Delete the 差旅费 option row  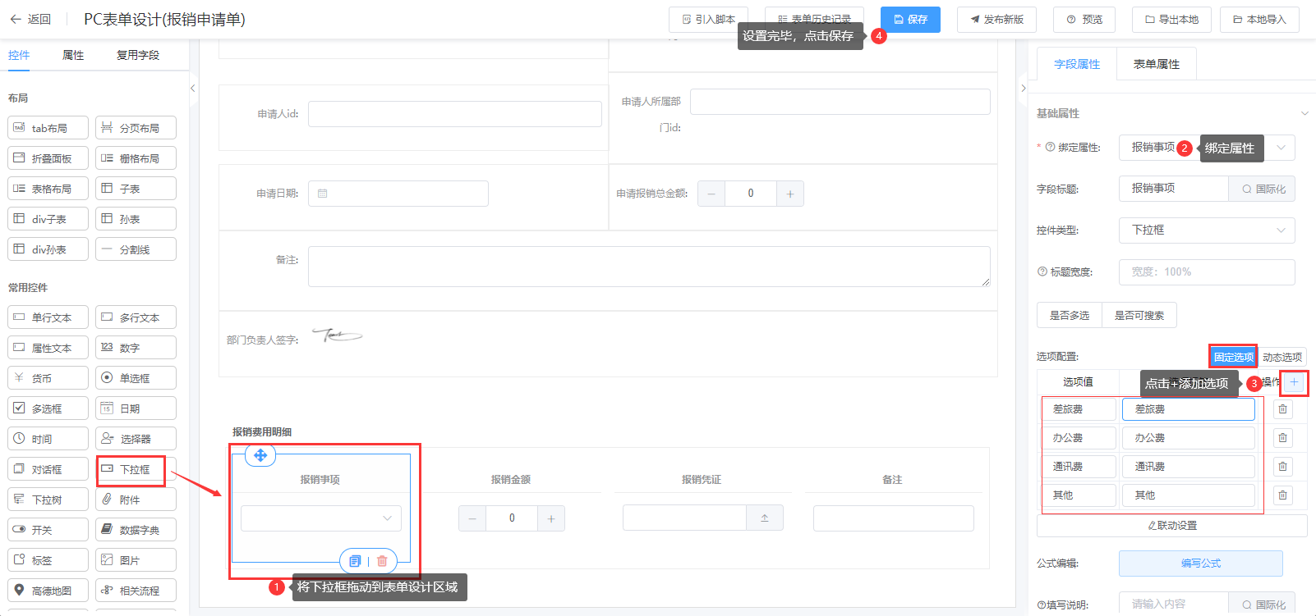pos(1282,409)
